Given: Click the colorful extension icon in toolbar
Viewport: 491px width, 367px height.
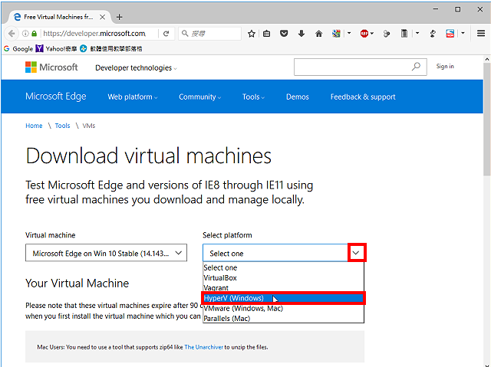Looking at the screenshot, I should coord(336,33).
